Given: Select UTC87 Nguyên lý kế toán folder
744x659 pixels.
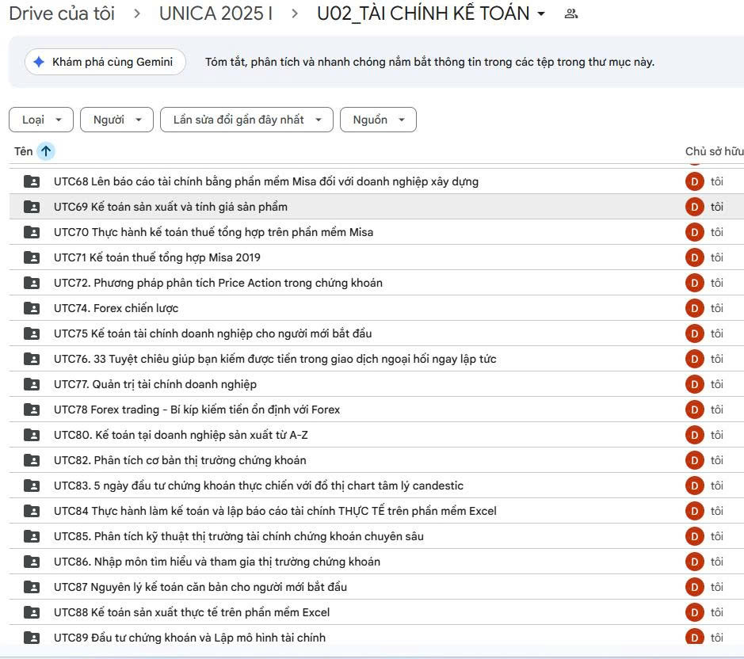Looking at the screenshot, I should pyautogui.click(x=200, y=588).
